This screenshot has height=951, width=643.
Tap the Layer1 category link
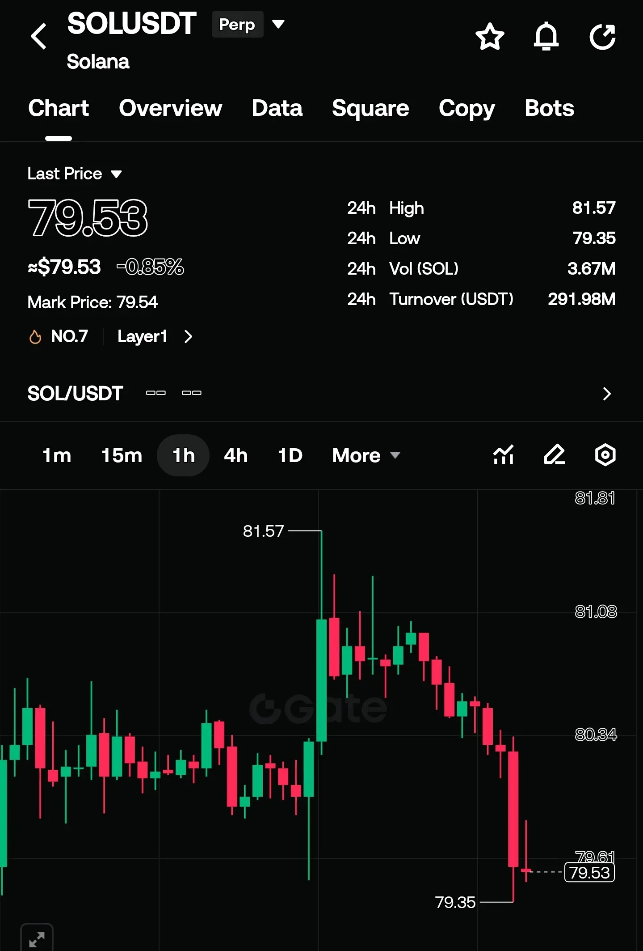click(x=143, y=336)
